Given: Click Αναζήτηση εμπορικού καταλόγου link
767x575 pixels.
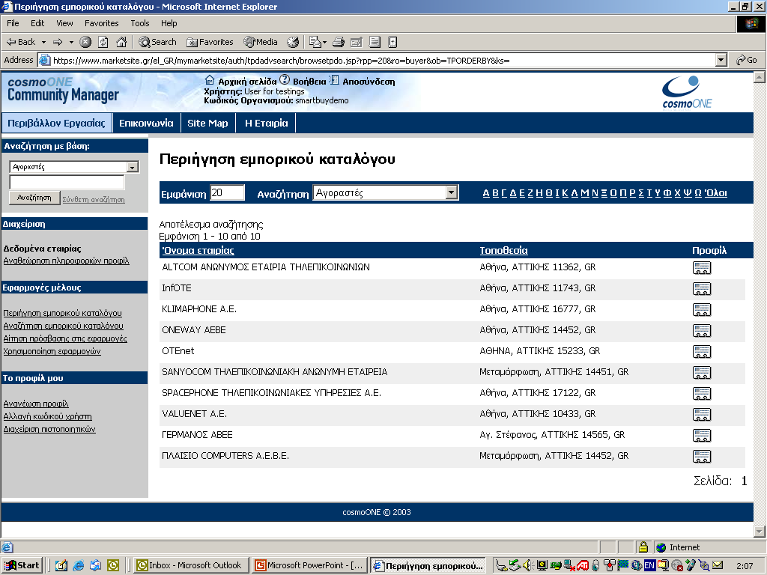Looking at the screenshot, I should coord(63,326).
